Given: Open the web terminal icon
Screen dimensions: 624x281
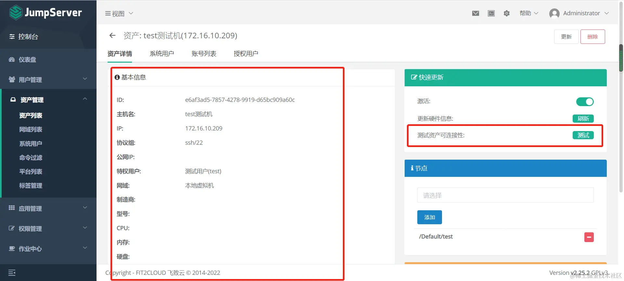Looking at the screenshot, I should pos(491,13).
